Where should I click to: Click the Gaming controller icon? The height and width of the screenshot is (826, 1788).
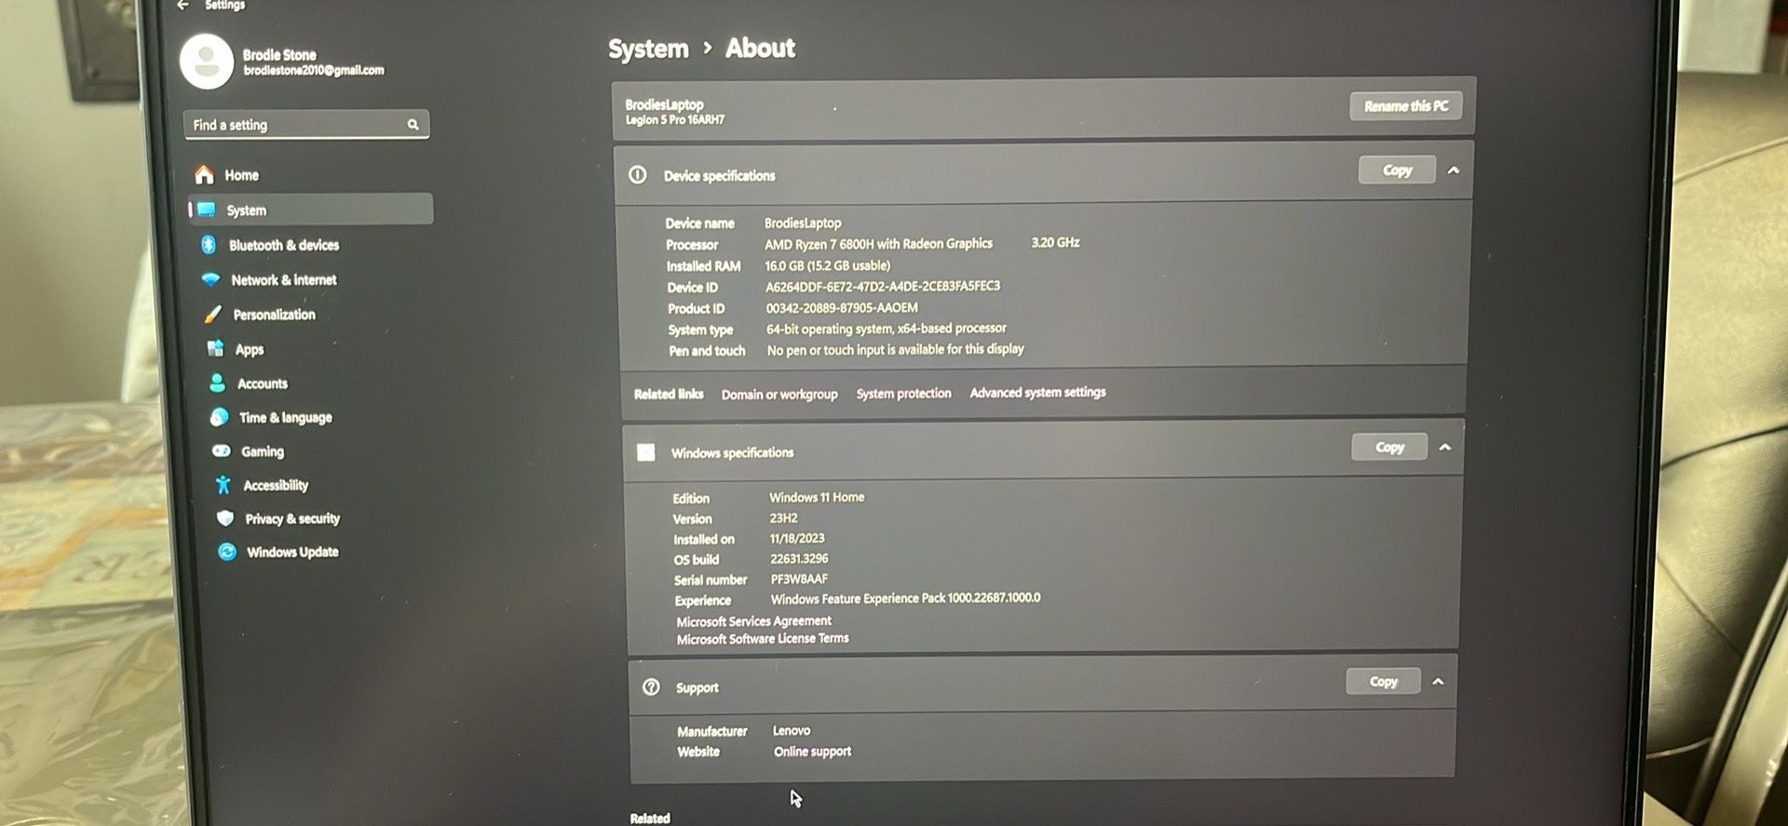coord(221,451)
